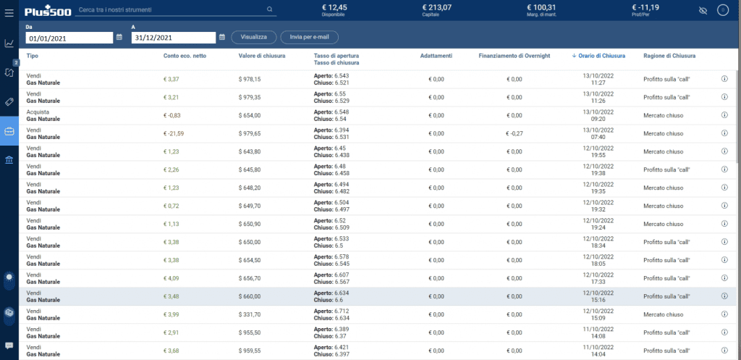The width and height of the screenshot is (741, 360).
Task: Click the $ 660,00 closing value
Action: [250, 296]
